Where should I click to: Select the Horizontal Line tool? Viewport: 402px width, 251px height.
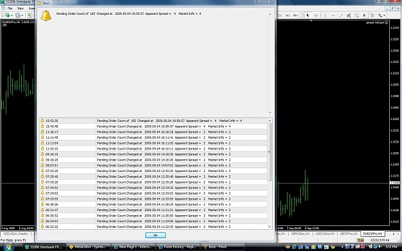click(333, 15)
